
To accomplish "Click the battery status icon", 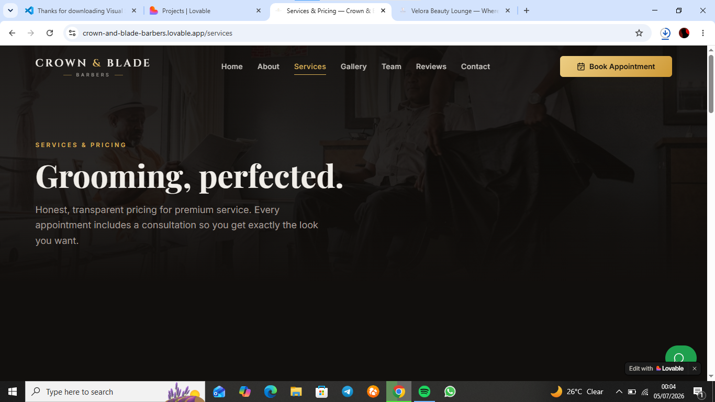I will [x=632, y=392].
